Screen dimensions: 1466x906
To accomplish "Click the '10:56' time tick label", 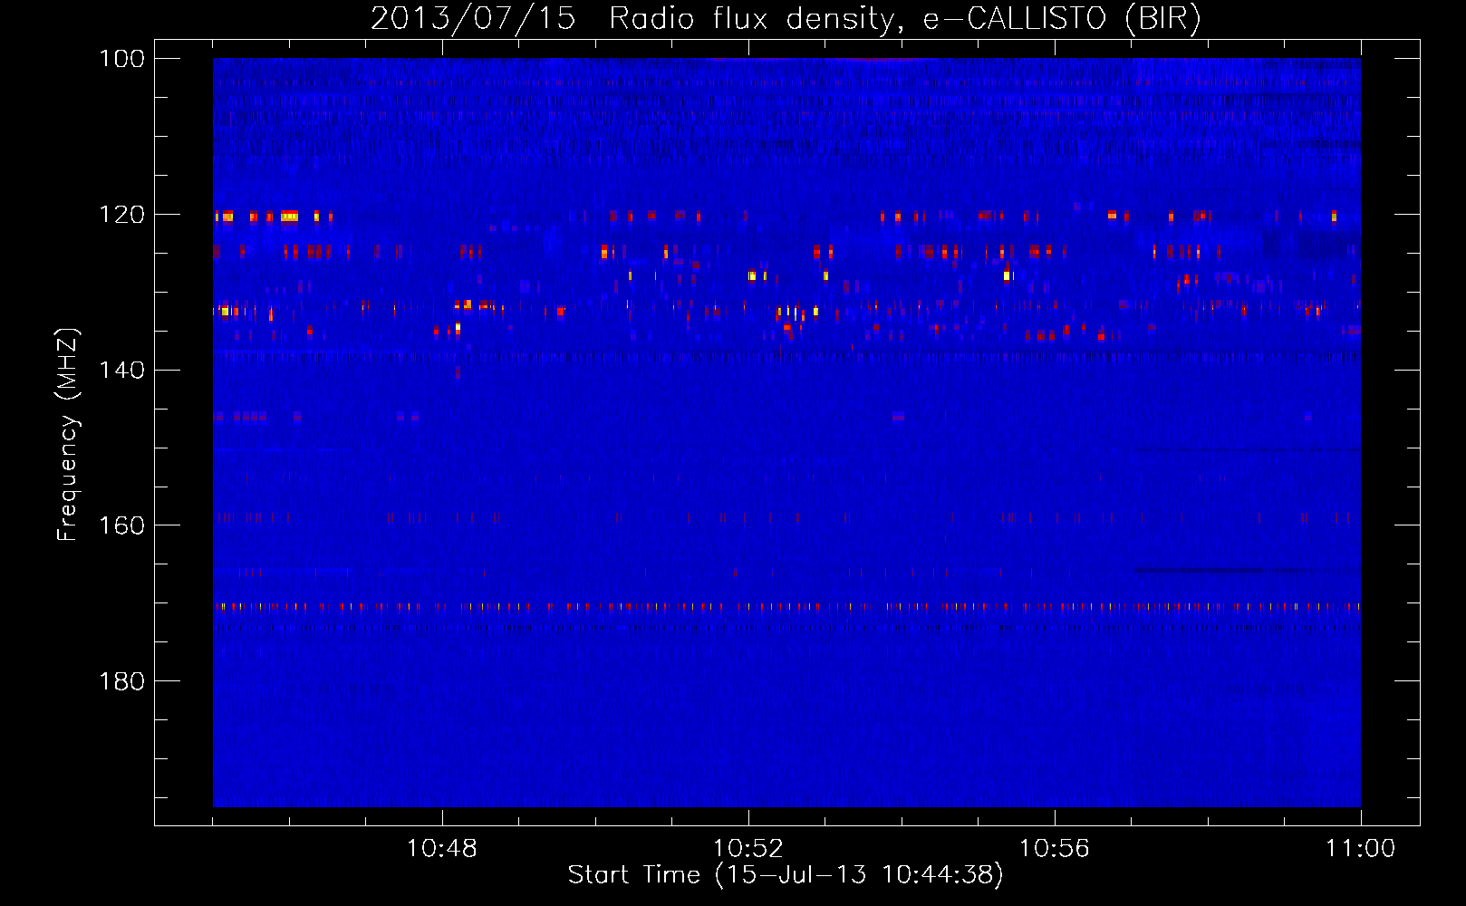I will click(1054, 849).
